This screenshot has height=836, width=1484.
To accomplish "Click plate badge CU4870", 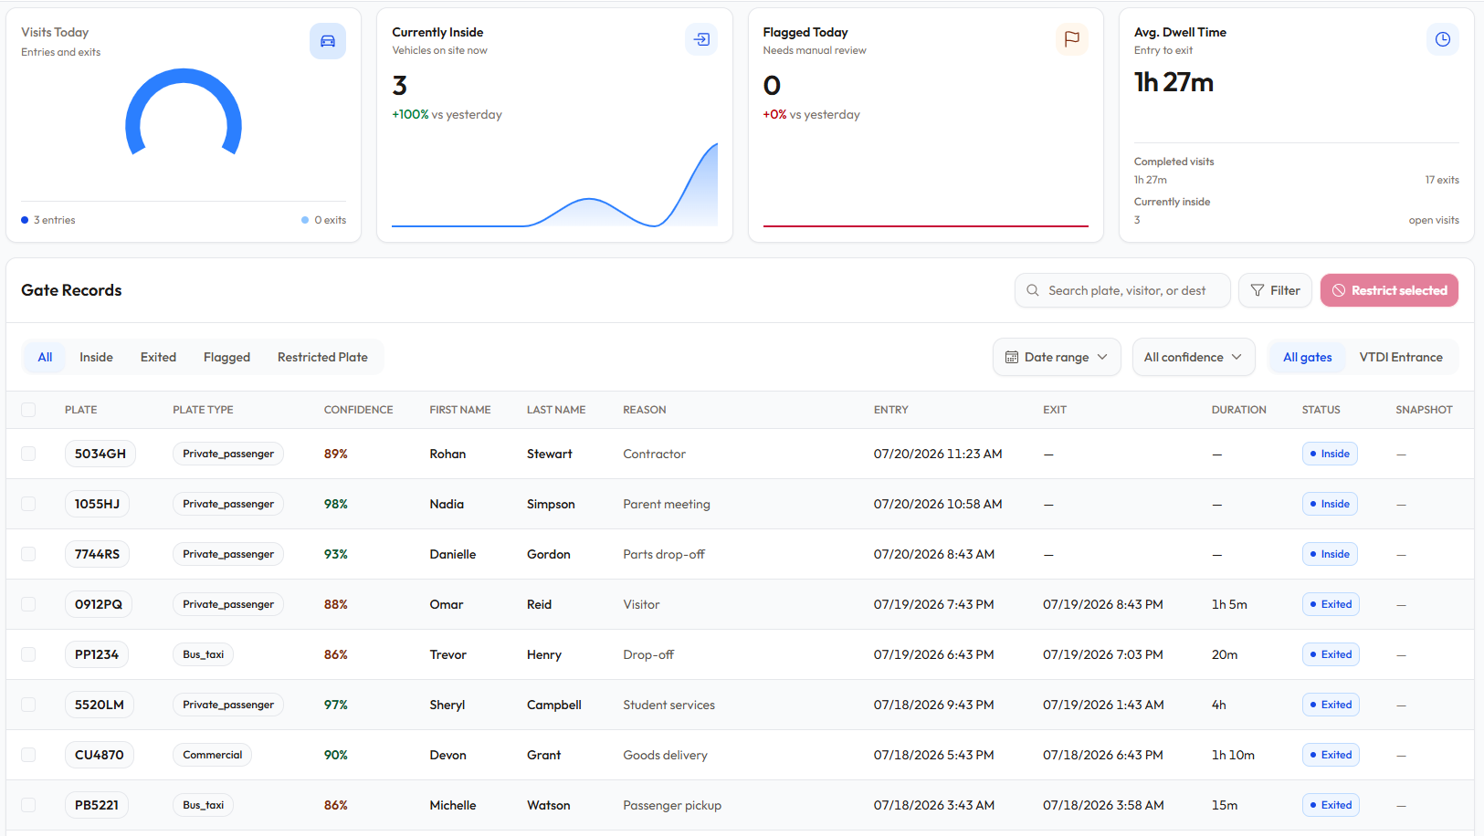I will [100, 755].
